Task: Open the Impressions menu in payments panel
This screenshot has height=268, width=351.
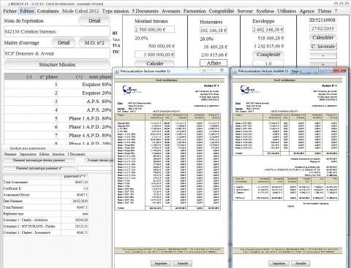Action: [28, 154]
